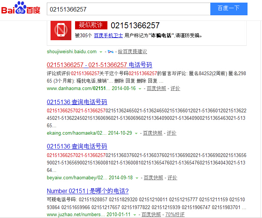Screen dimensions: 262x218
Task: Expand dropdown arrow after ekaing.com 2014-10-29
Action: (x=136, y=134)
